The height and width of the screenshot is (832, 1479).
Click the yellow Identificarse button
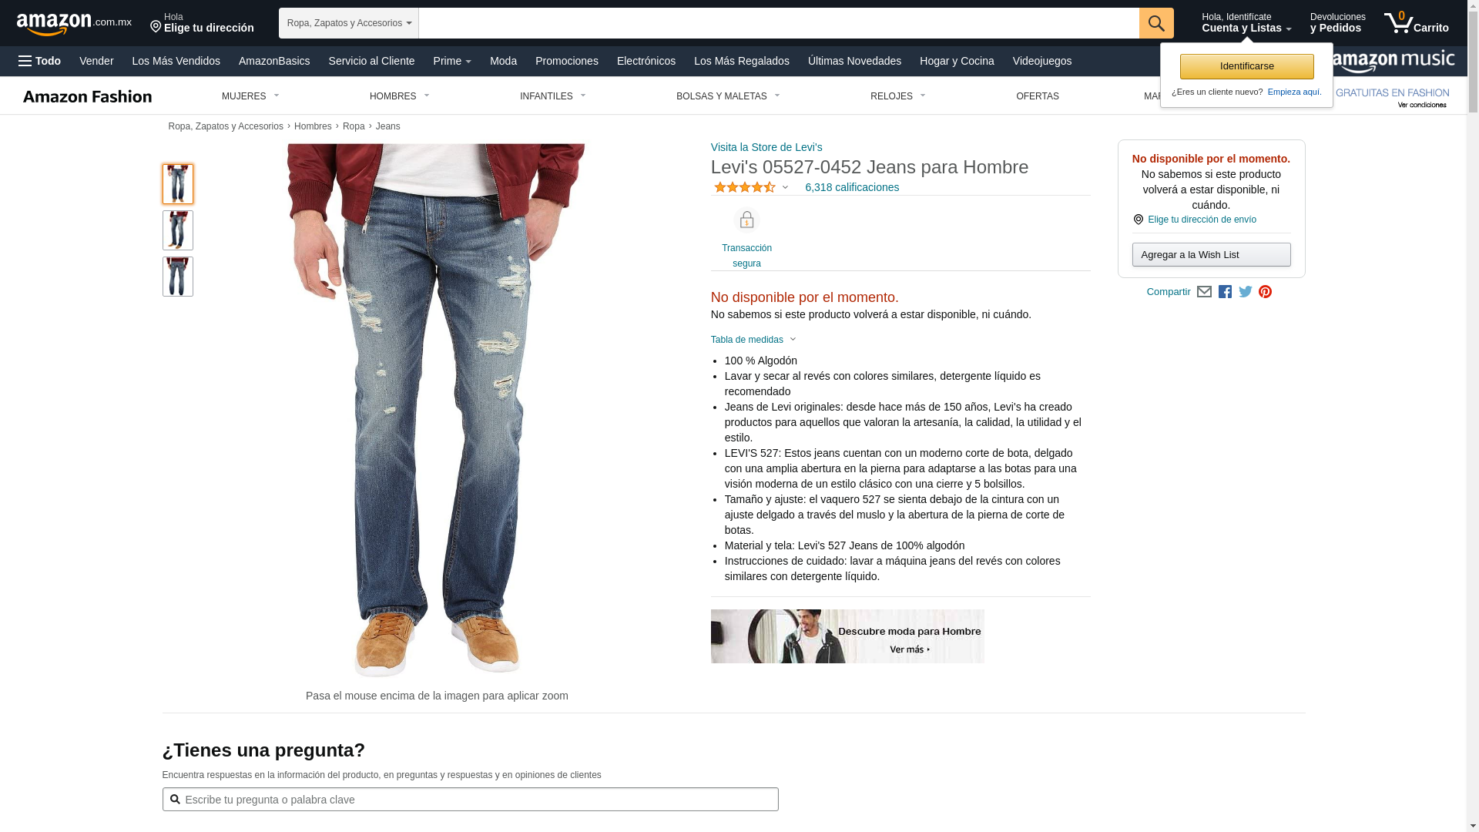pyautogui.click(x=1246, y=66)
